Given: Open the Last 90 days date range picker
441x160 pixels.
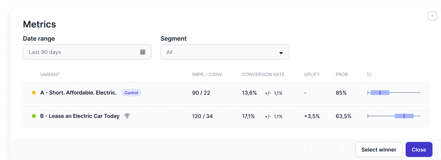Looking at the screenshot, I should pos(87,52).
